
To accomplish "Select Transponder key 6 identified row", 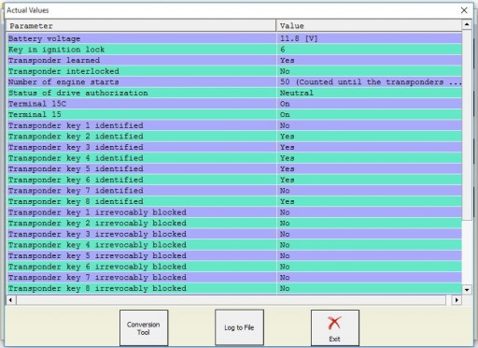I will [x=234, y=180].
